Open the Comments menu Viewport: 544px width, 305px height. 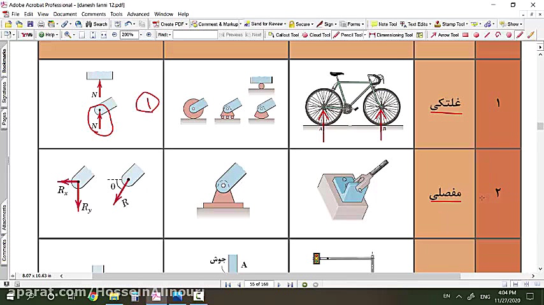94,14
